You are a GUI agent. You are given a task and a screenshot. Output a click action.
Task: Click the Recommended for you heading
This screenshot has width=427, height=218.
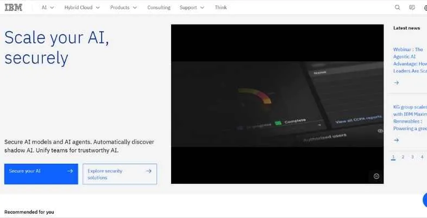(29, 212)
